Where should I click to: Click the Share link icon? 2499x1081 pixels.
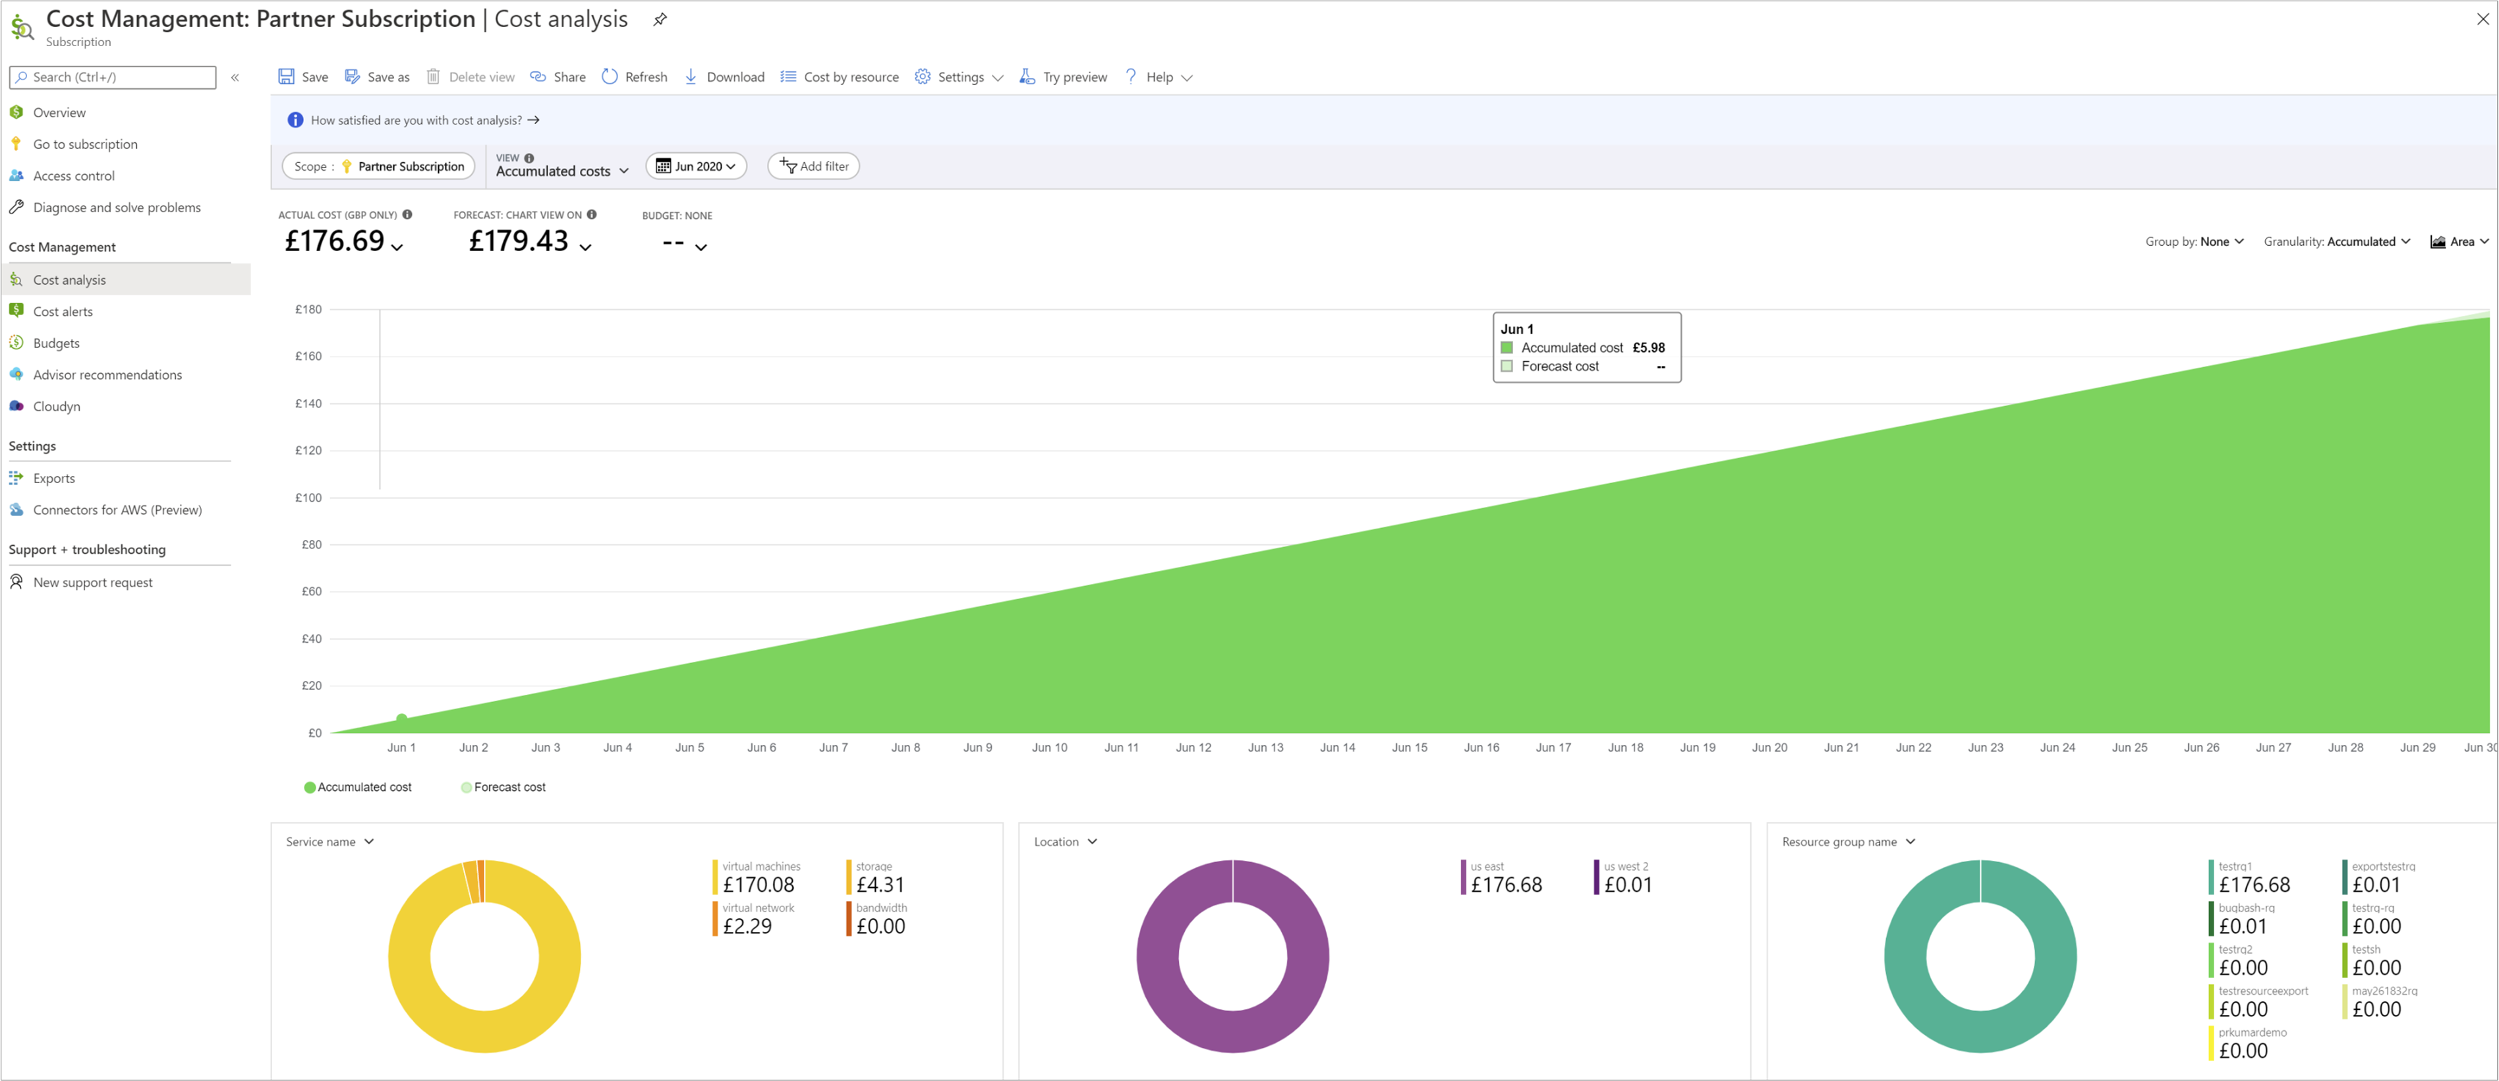[538, 76]
